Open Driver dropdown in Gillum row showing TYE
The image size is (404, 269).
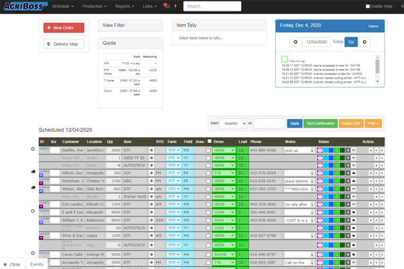pyautogui.click(x=224, y=173)
